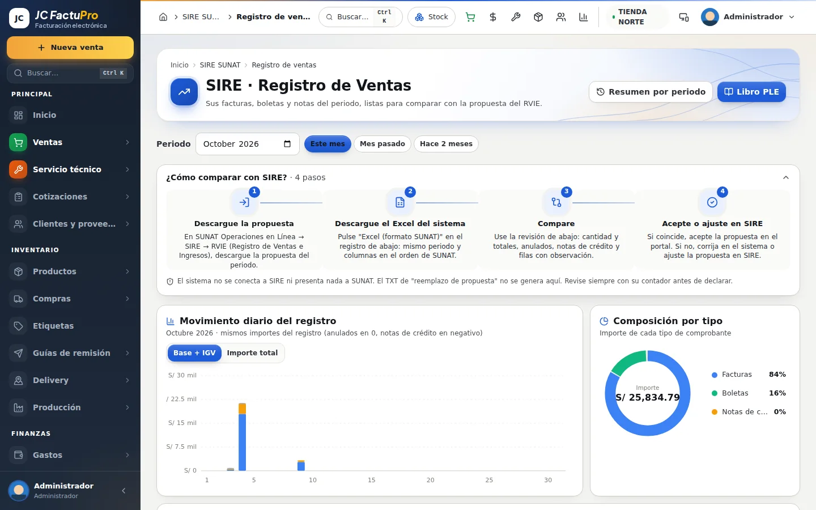Open Inicio in the sidebar
Screen dimensions: 816x510
[x=70, y=115]
